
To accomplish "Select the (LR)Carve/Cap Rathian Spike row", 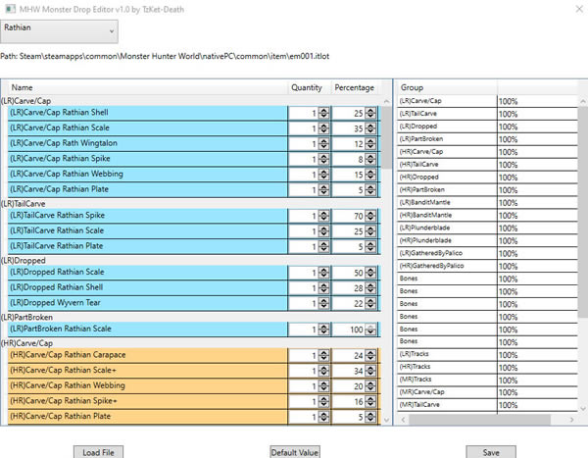I will pos(147,159).
